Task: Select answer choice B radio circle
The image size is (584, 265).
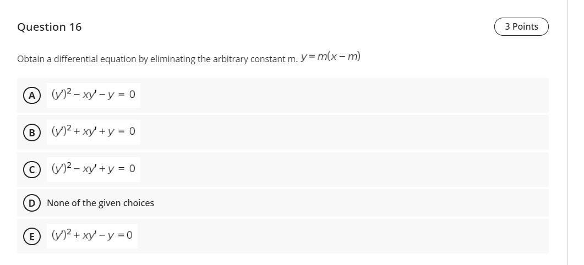Action: coord(32,132)
